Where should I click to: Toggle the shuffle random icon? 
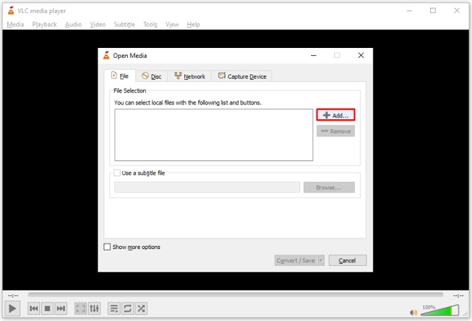141,308
